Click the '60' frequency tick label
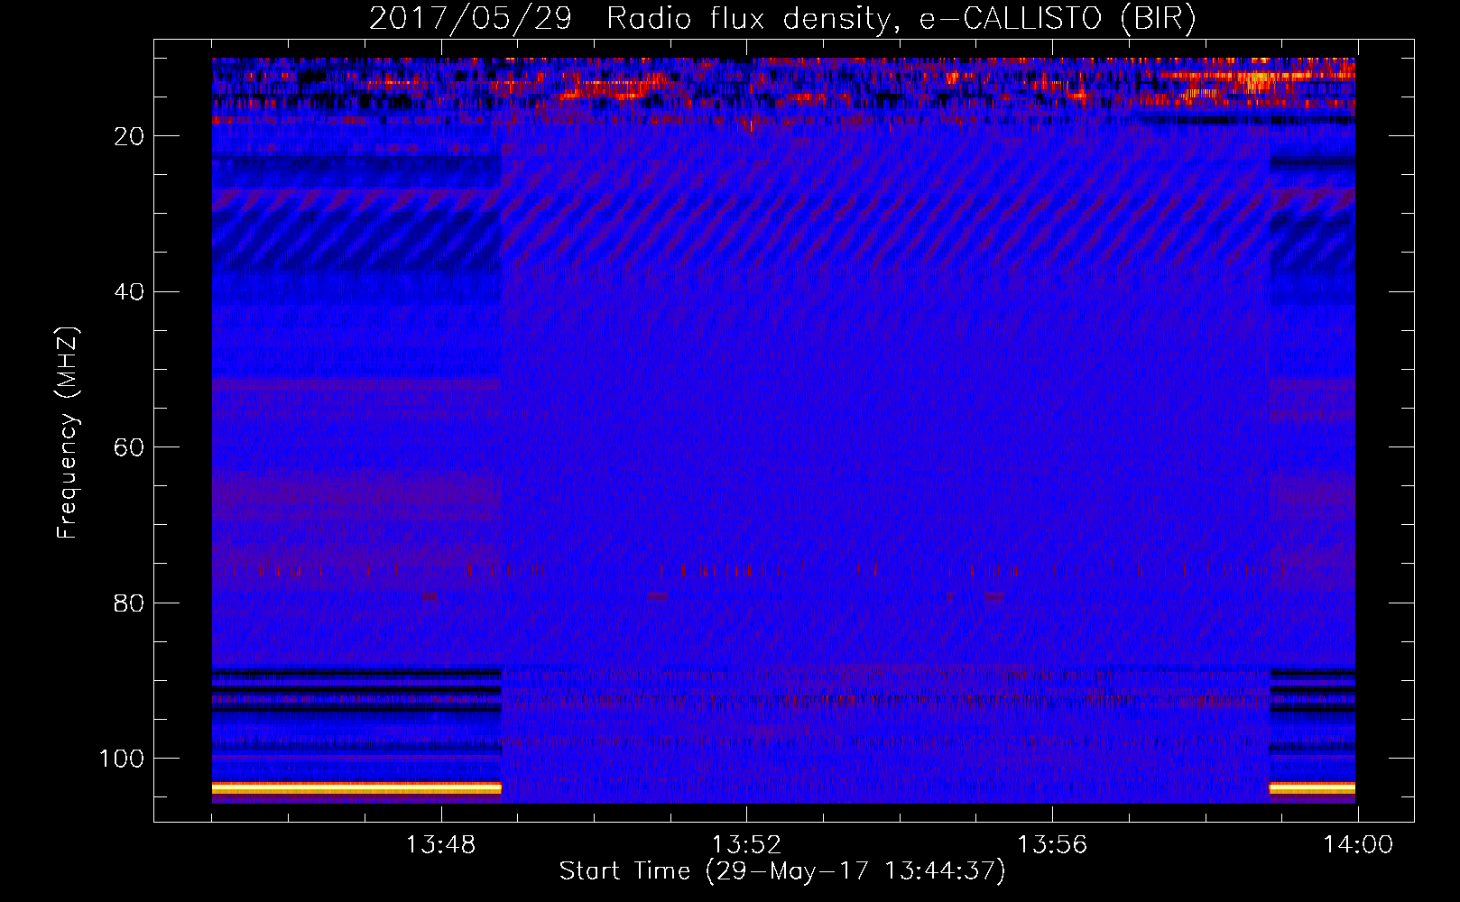 129,447
